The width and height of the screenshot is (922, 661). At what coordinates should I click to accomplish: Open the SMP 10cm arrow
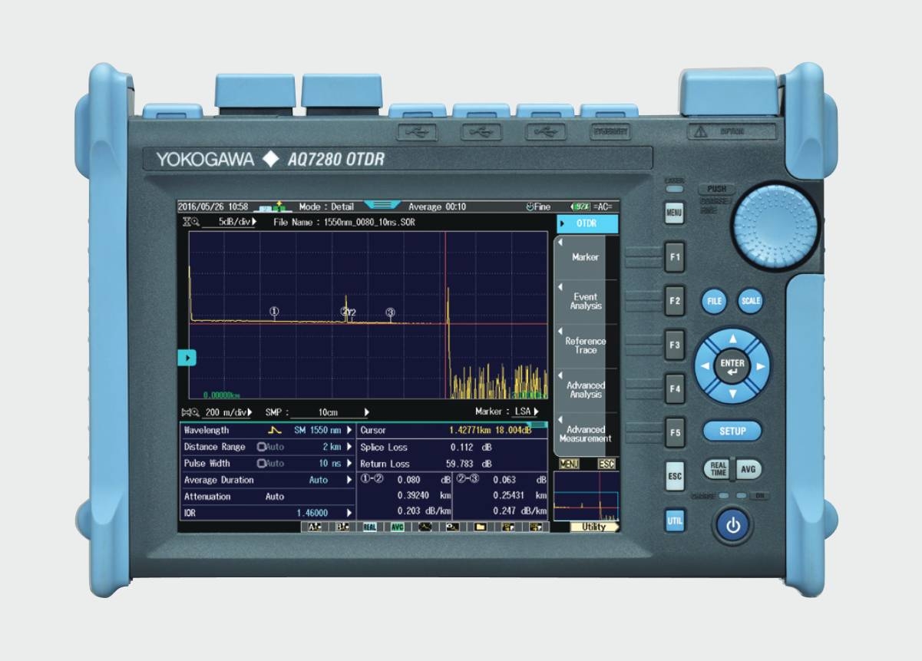(x=367, y=411)
